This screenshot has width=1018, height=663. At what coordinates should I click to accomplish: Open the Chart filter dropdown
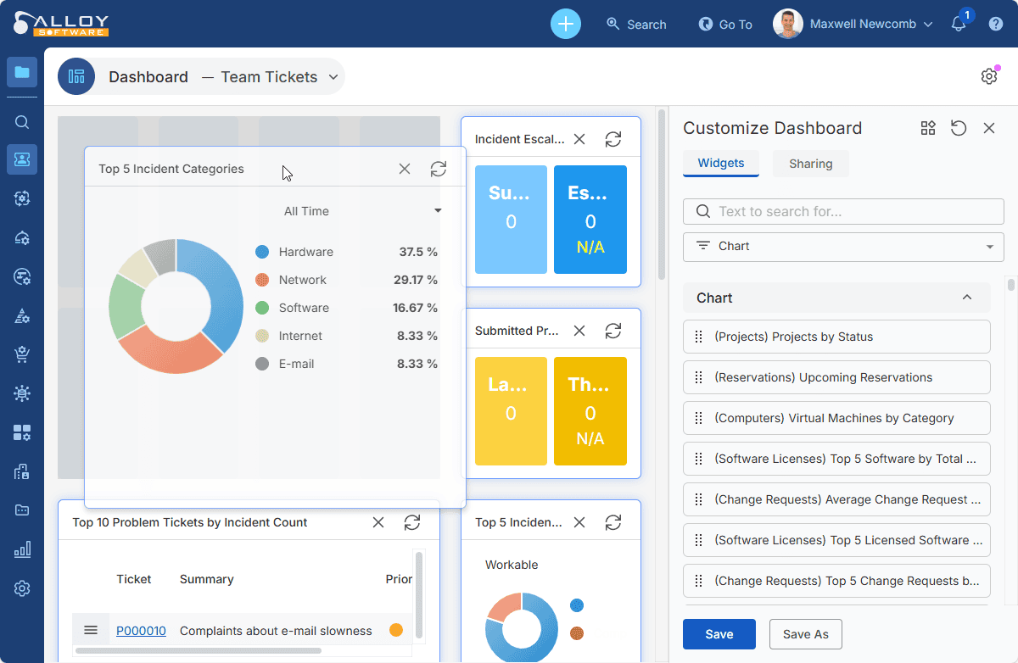pyautogui.click(x=843, y=246)
